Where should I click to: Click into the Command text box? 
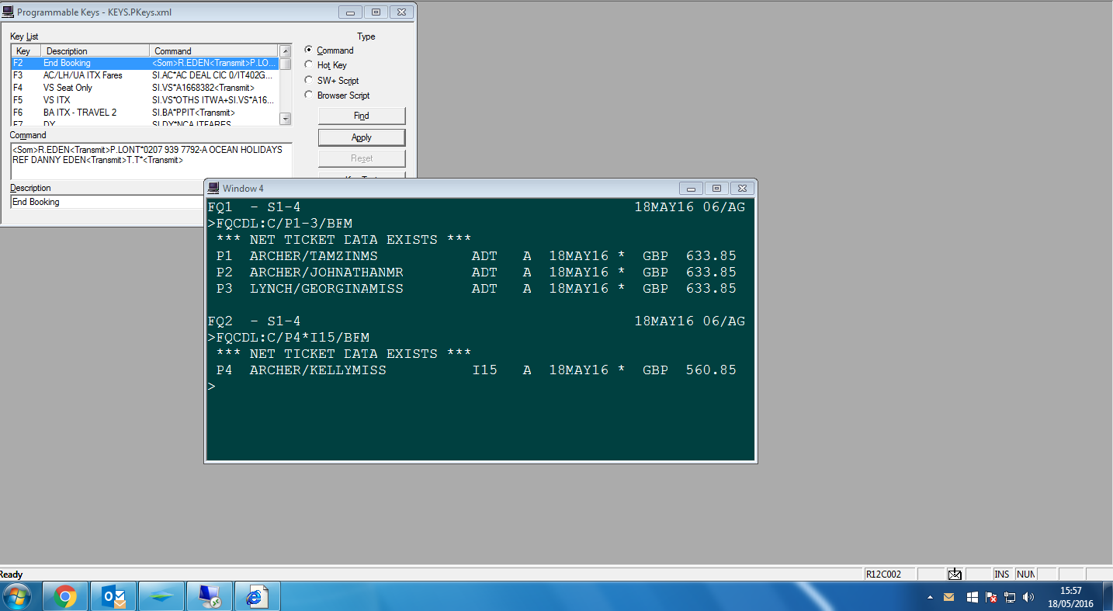[x=151, y=161]
